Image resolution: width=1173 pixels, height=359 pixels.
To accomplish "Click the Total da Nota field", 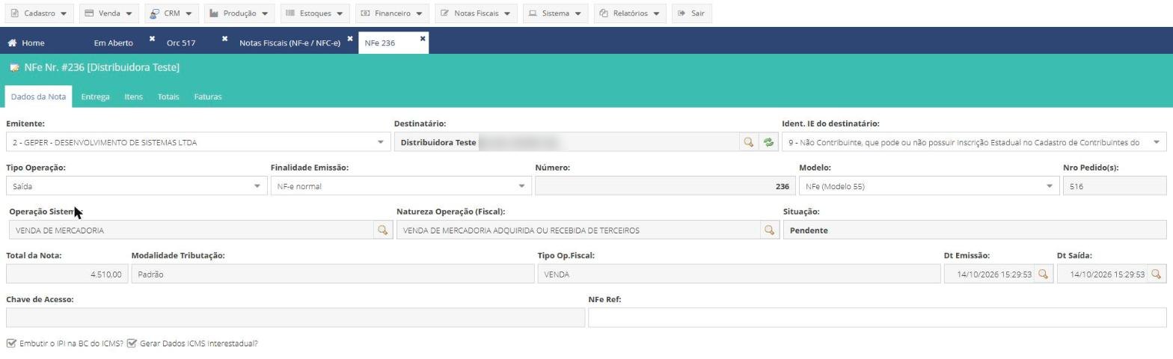I will pyautogui.click(x=67, y=274).
